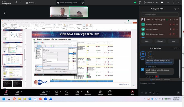Toggle camera for VNNIC - N.. co-host
Viewport: 184px width, 107px height.
174,20
